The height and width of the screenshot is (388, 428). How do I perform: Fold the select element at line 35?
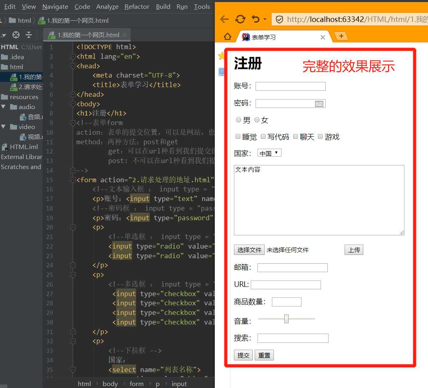(73, 370)
